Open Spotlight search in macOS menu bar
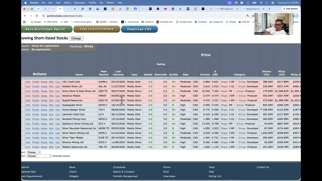This screenshot has width=322, height=181. 267,3
